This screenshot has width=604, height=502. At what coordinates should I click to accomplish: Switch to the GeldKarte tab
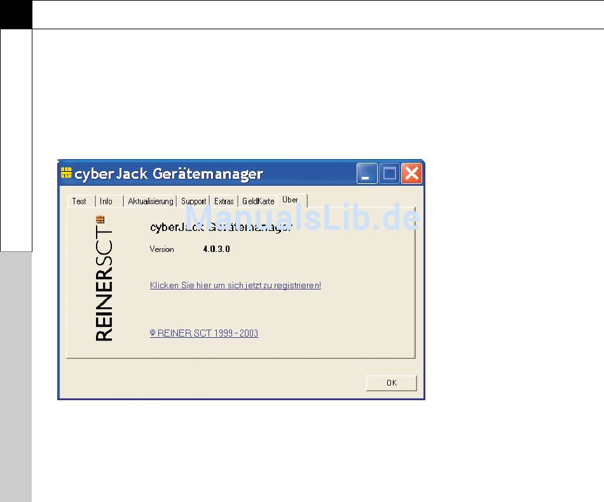(x=258, y=201)
